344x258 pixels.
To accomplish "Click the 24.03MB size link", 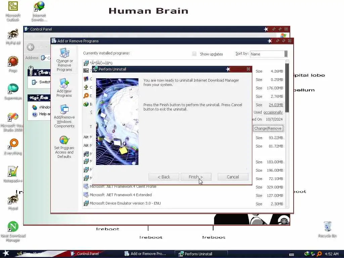I will [x=276, y=105].
